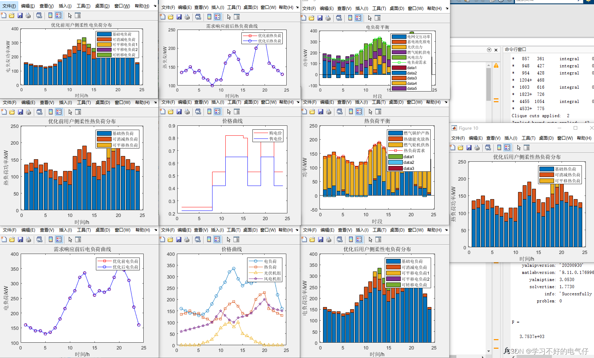594x358 pixels.
Task: Link plot icon in 需求响应前后电负荷曲线 window
Action: [40, 239]
